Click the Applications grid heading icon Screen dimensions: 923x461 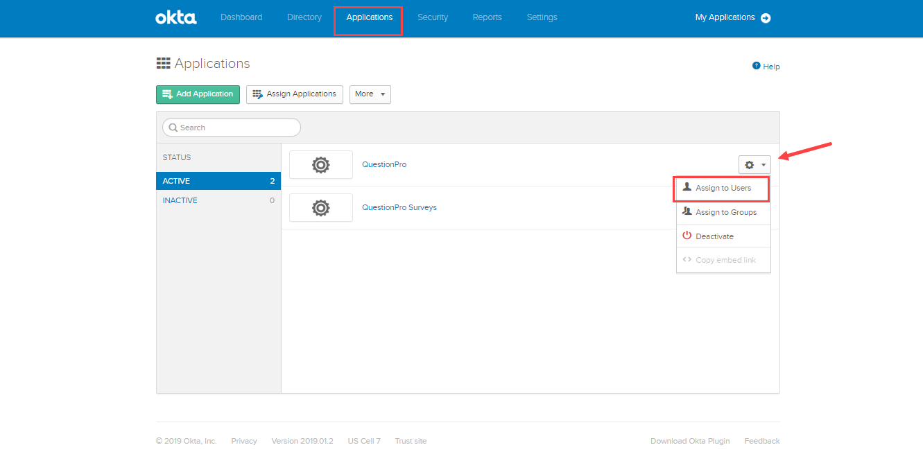point(164,64)
